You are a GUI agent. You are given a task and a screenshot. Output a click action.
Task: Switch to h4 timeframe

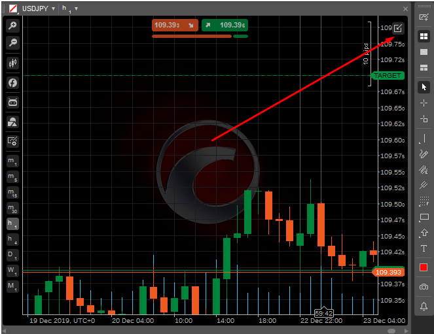point(12,239)
